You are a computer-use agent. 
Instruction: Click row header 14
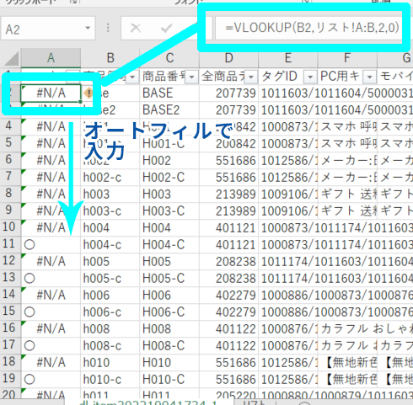tap(10, 296)
